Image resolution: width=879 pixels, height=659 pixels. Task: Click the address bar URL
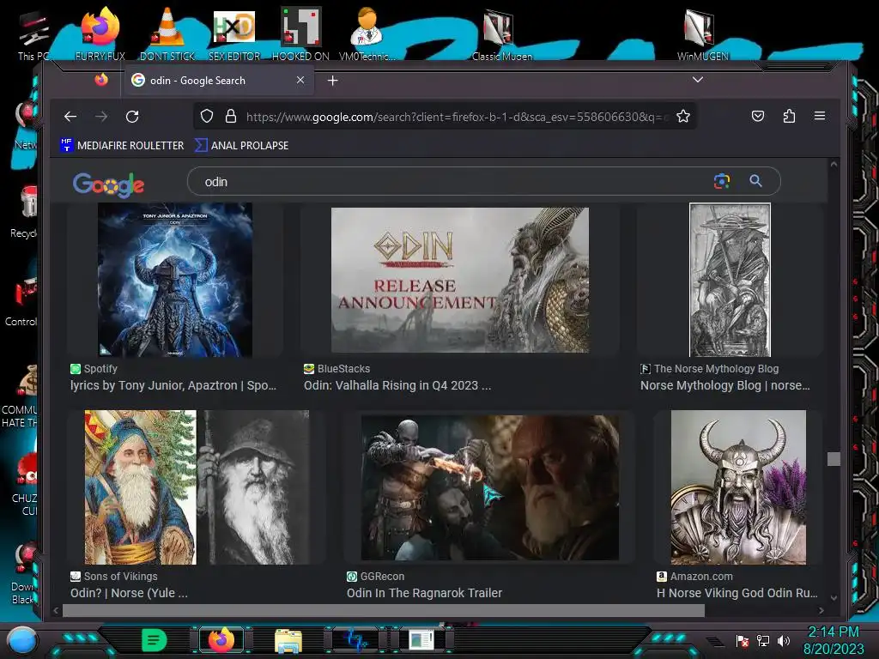click(x=457, y=117)
